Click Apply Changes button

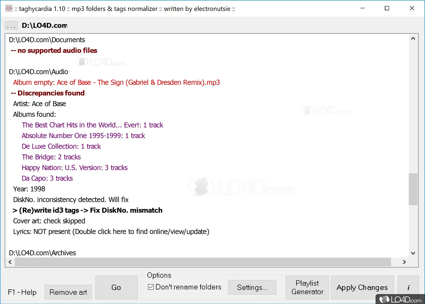pos(362,287)
